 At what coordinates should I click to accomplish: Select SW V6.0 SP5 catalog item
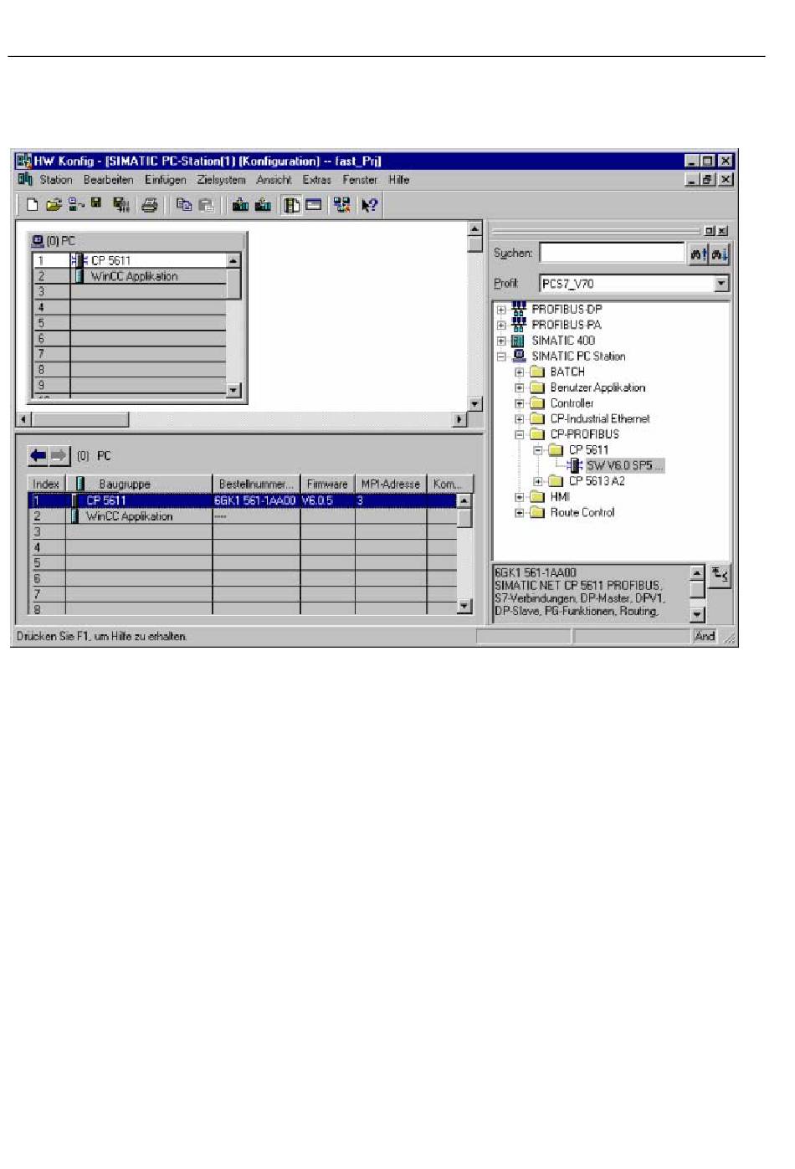(623, 465)
